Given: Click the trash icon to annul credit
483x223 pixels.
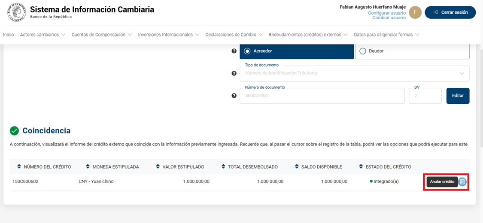Looking at the screenshot, I should [x=462, y=182].
